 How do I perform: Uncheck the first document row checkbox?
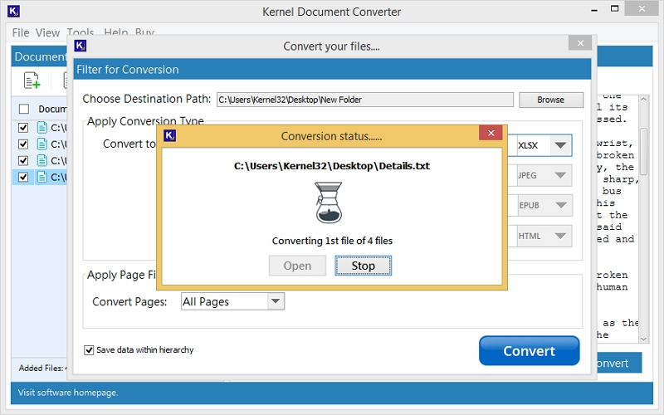(23, 128)
